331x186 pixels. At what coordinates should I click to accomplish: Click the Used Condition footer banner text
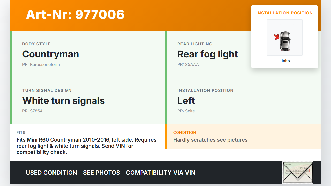click(111, 173)
